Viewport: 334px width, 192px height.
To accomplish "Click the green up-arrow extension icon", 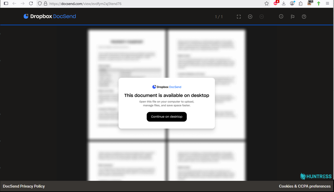I will point(319,4).
